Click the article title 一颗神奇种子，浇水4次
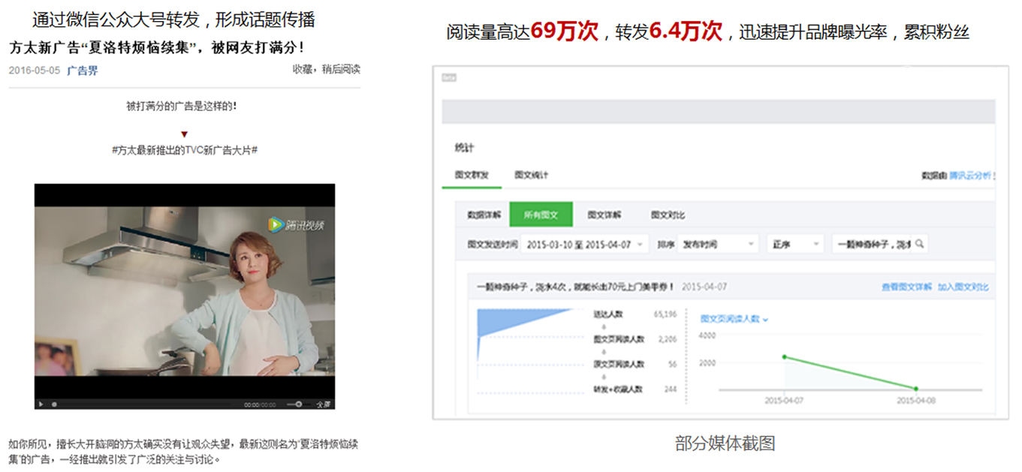Viewport: 1022px width, 472px height. (575, 287)
